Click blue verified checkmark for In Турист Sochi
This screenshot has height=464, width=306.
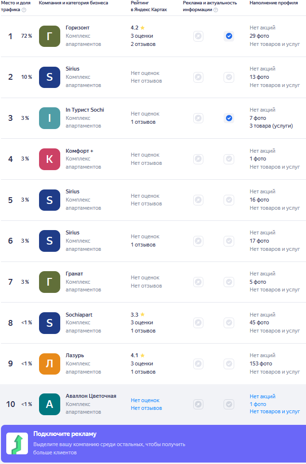(x=229, y=118)
